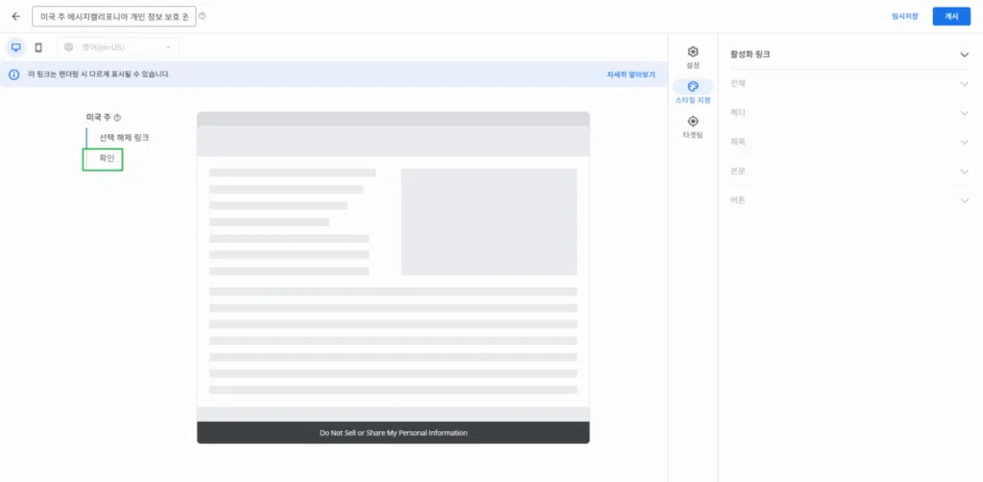The width and height of the screenshot is (983, 482).
Task: Switch to desktop preview icon
Action: click(16, 47)
